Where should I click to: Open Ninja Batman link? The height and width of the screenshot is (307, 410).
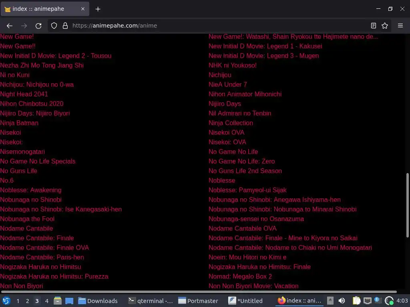click(x=19, y=123)
